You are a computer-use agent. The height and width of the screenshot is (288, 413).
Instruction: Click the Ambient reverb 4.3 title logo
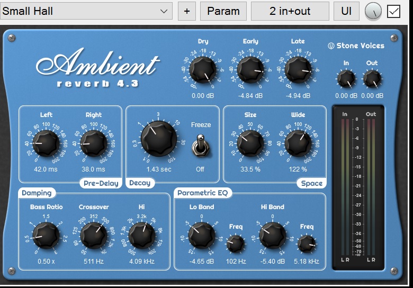click(98, 67)
